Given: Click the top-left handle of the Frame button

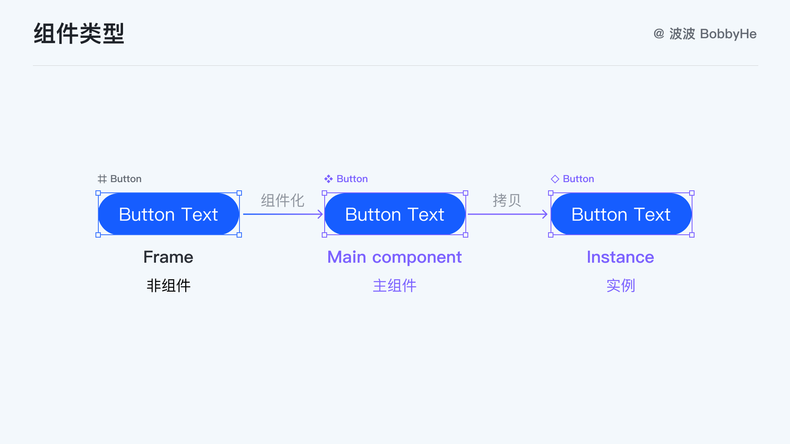Looking at the screenshot, I should coord(98,193).
